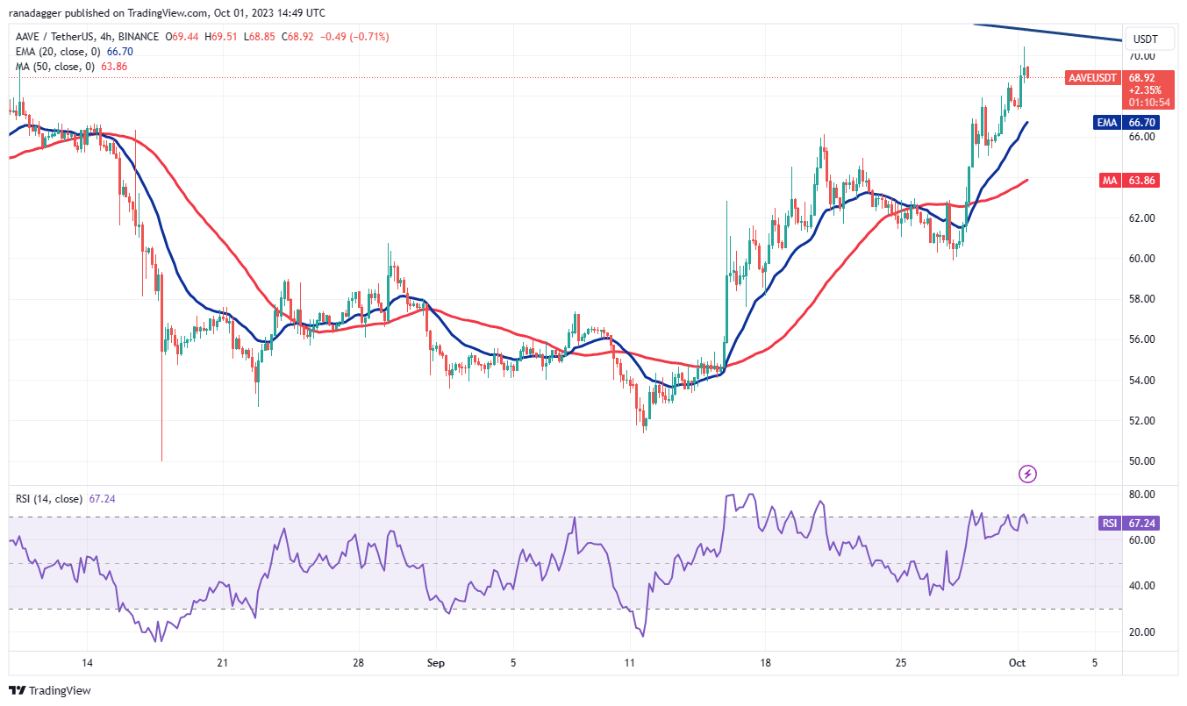
Task: Click the TradingView logo at bottom left
Action: click(x=50, y=690)
